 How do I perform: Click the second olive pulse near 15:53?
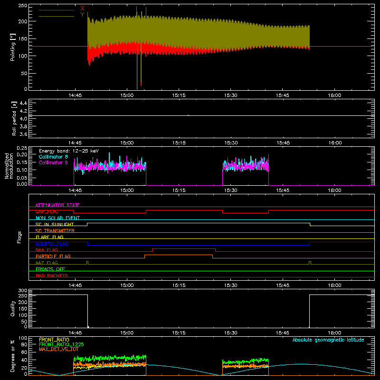310,263
